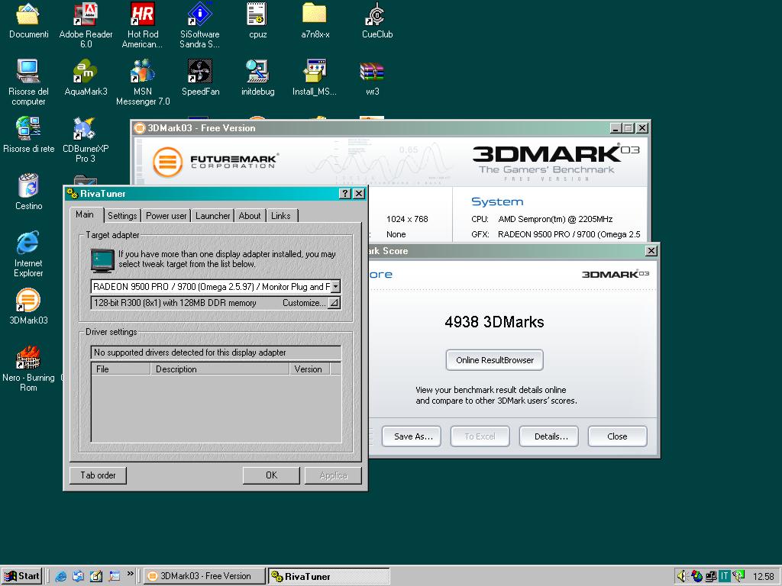This screenshot has height=586, width=782.
Task: Open Outlook Express from the quick launch bar
Action: click(x=79, y=576)
